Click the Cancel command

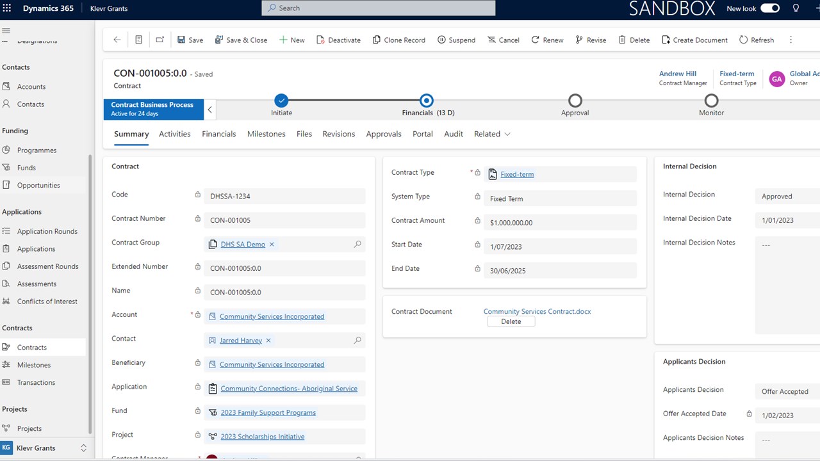pyautogui.click(x=504, y=40)
